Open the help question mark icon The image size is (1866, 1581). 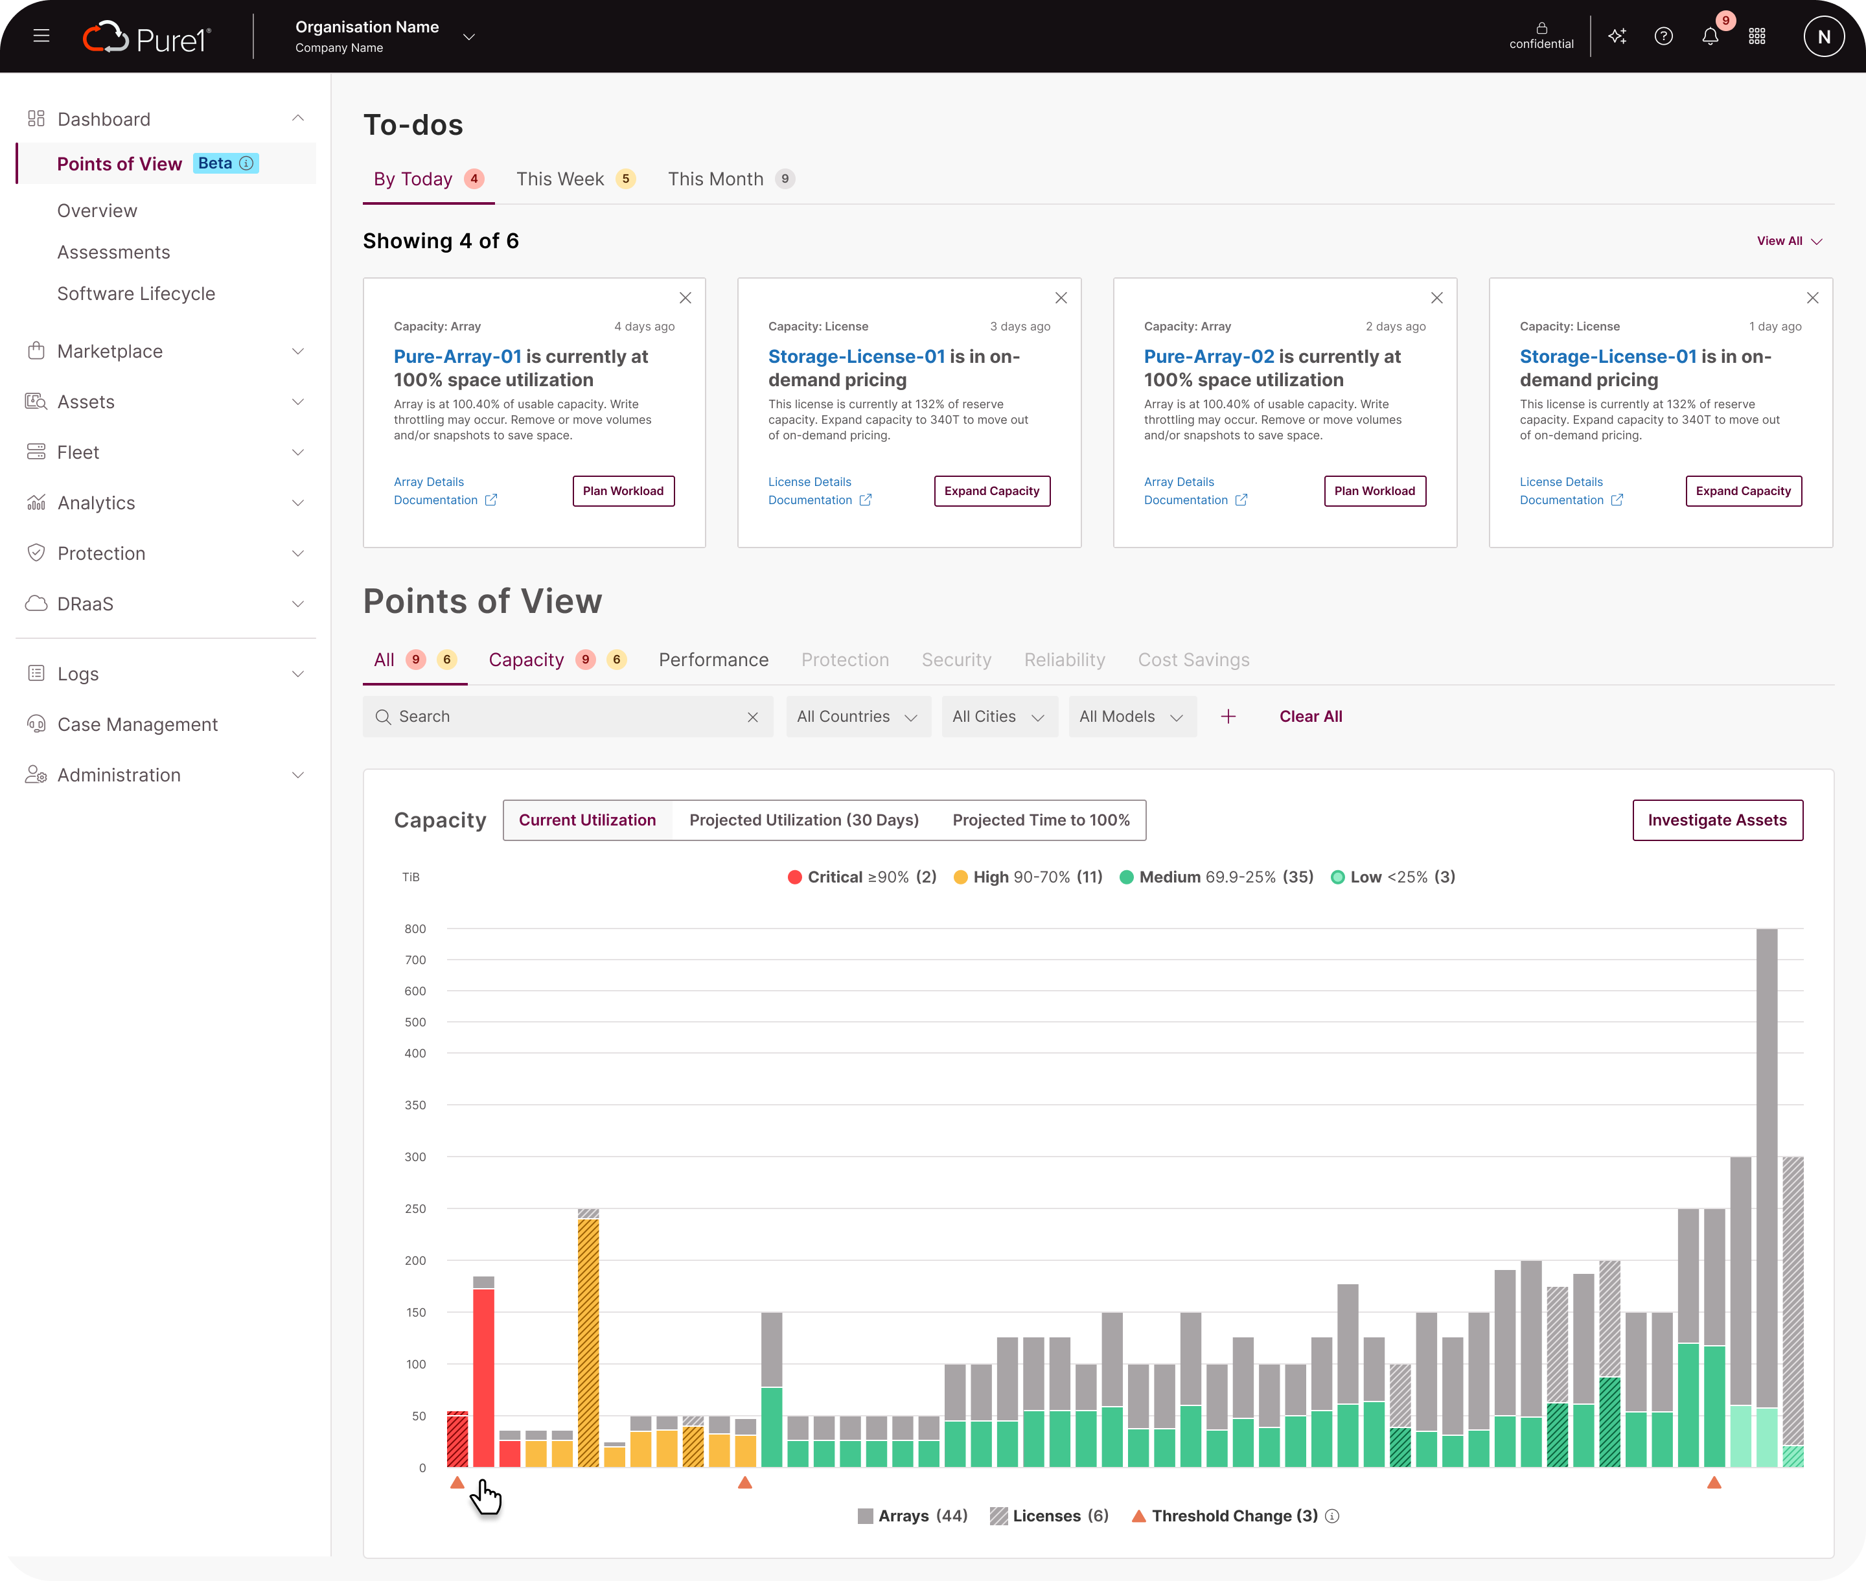1663,37
